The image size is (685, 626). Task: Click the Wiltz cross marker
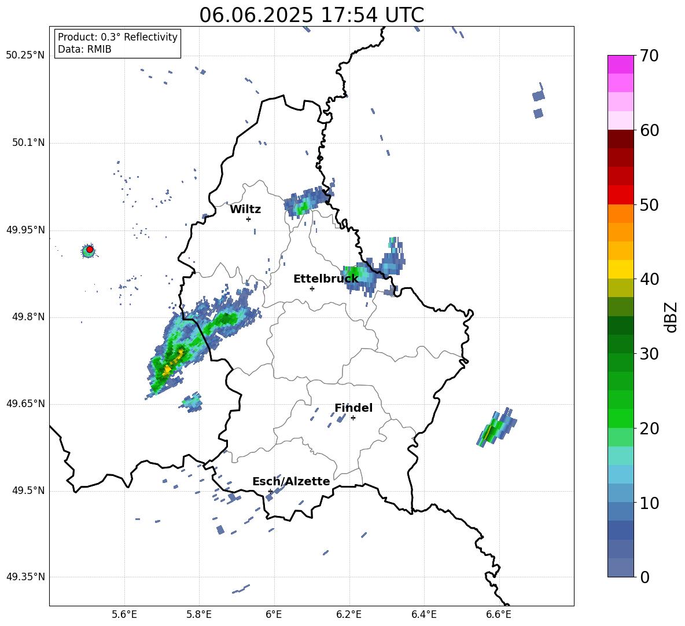click(x=249, y=219)
